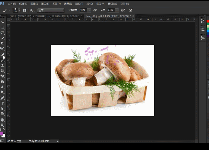Click the flow 61% input field
The image size is (209, 150).
(x=111, y=10)
